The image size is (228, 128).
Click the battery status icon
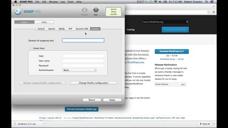[165, 2]
